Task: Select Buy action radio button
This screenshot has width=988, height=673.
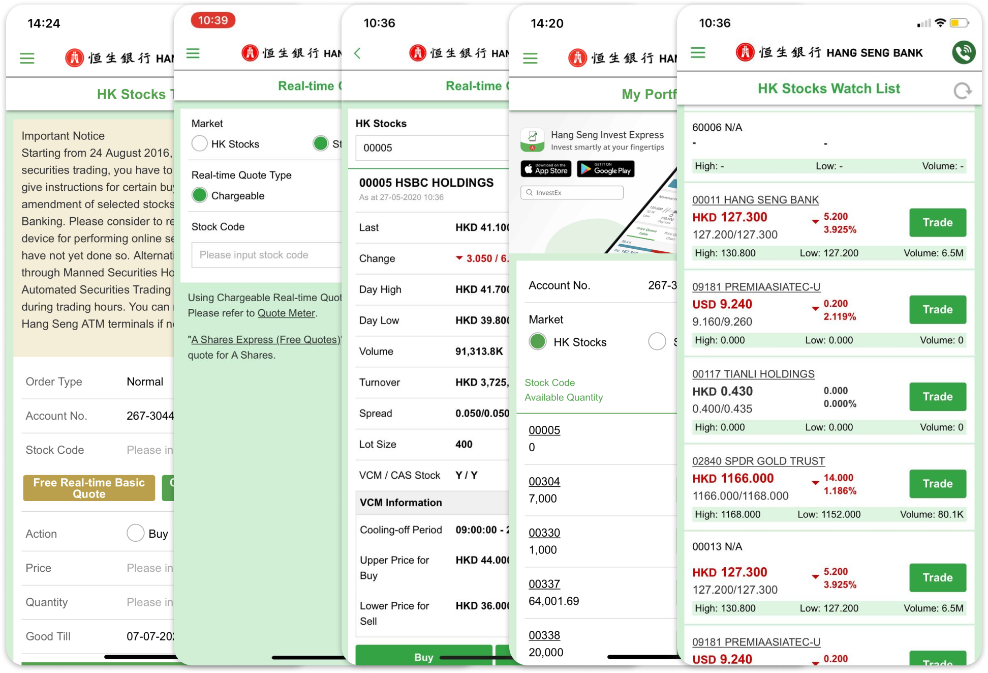Action: pyautogui.click(x=136, y=533)
